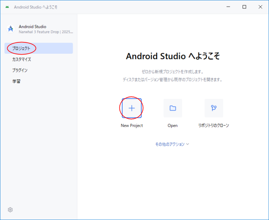Maximize the Android Studio welcome window
269x220 pixels.
tap(244, 7)
